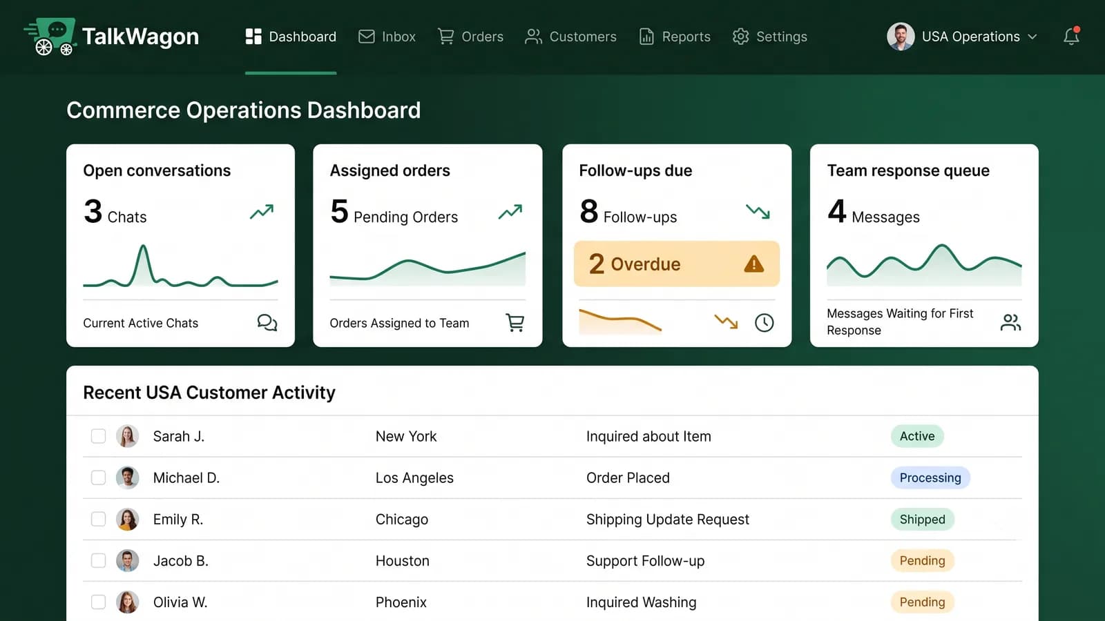Click the TalkWagon logo icon

[50, 37]
